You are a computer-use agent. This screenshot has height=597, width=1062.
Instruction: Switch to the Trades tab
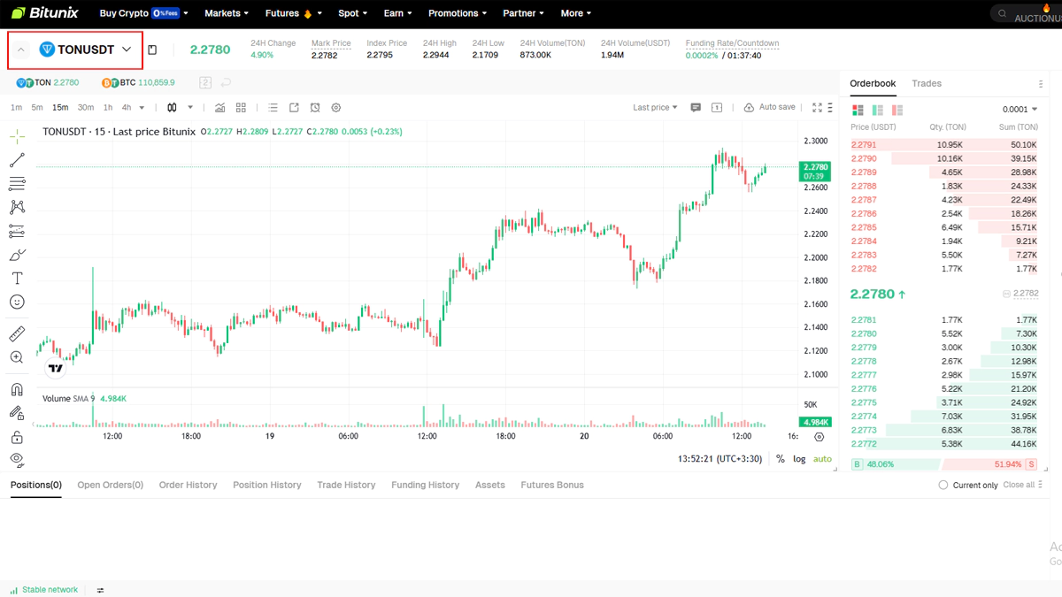coord(926,83)
